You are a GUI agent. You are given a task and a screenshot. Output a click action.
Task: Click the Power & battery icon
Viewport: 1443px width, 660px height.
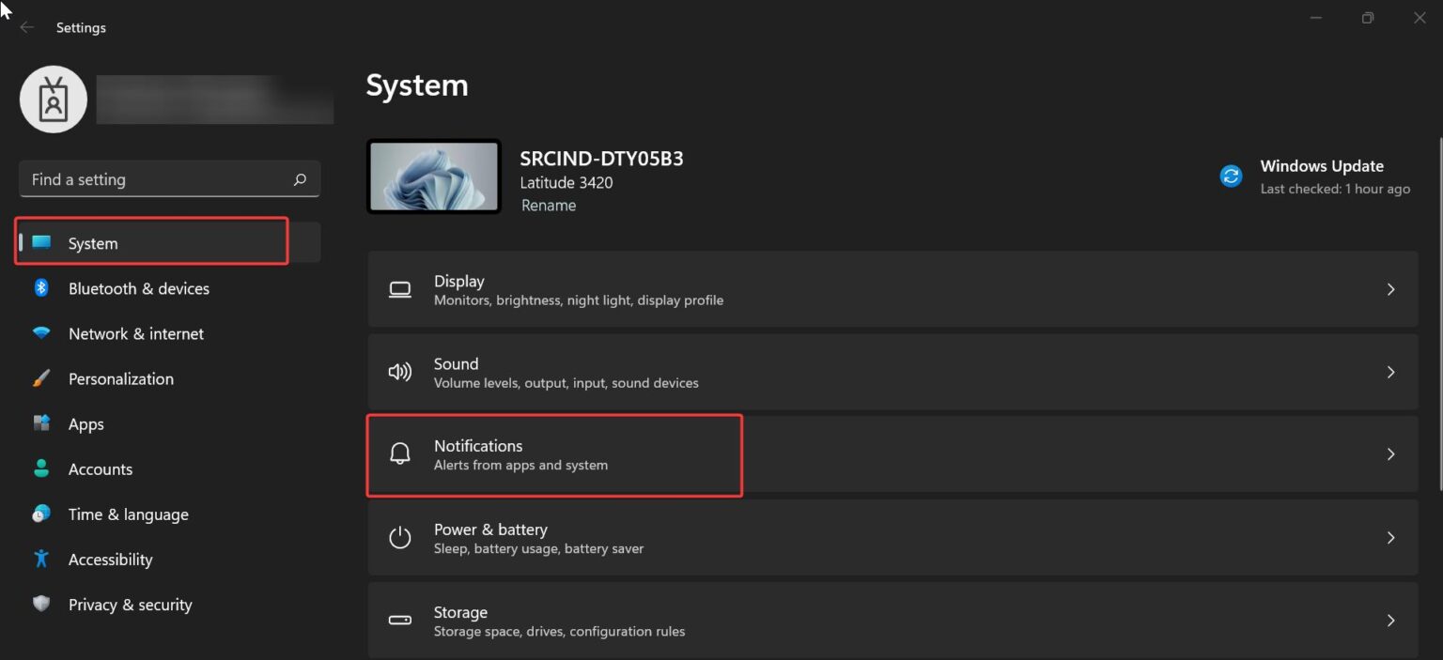(400, 537)
